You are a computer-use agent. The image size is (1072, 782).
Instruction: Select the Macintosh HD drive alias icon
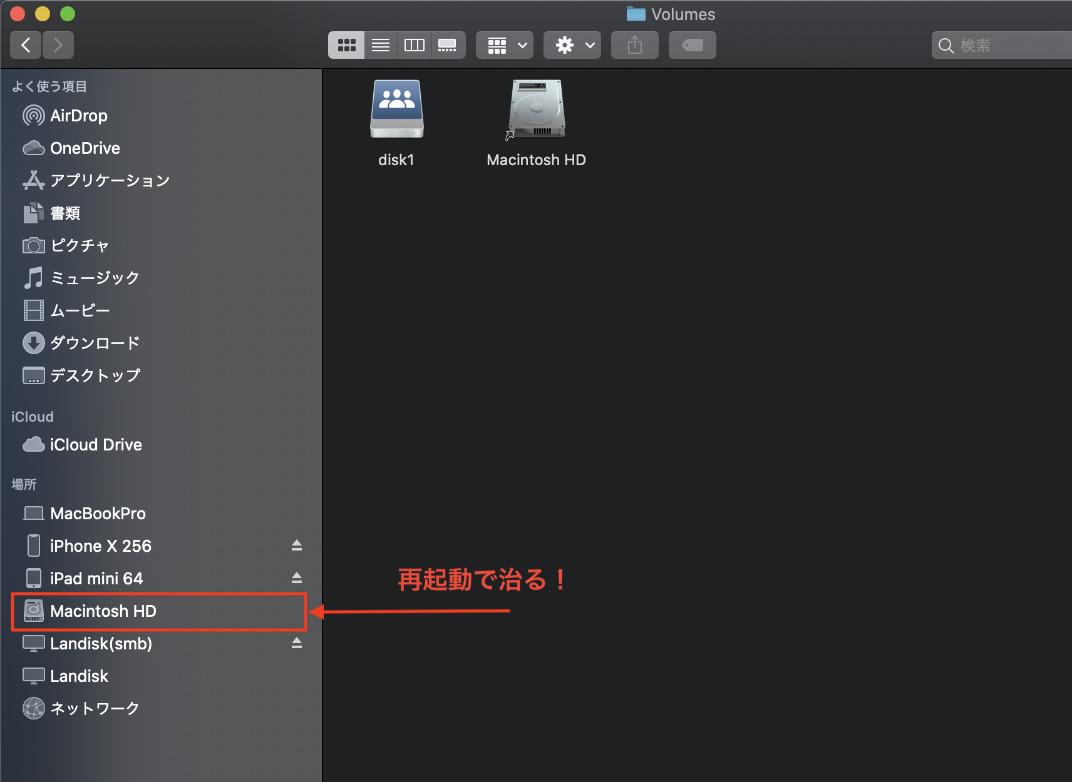pos(536,109)
